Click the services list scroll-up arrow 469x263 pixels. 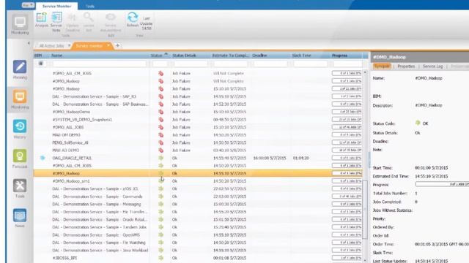click(x=365, y=72)
